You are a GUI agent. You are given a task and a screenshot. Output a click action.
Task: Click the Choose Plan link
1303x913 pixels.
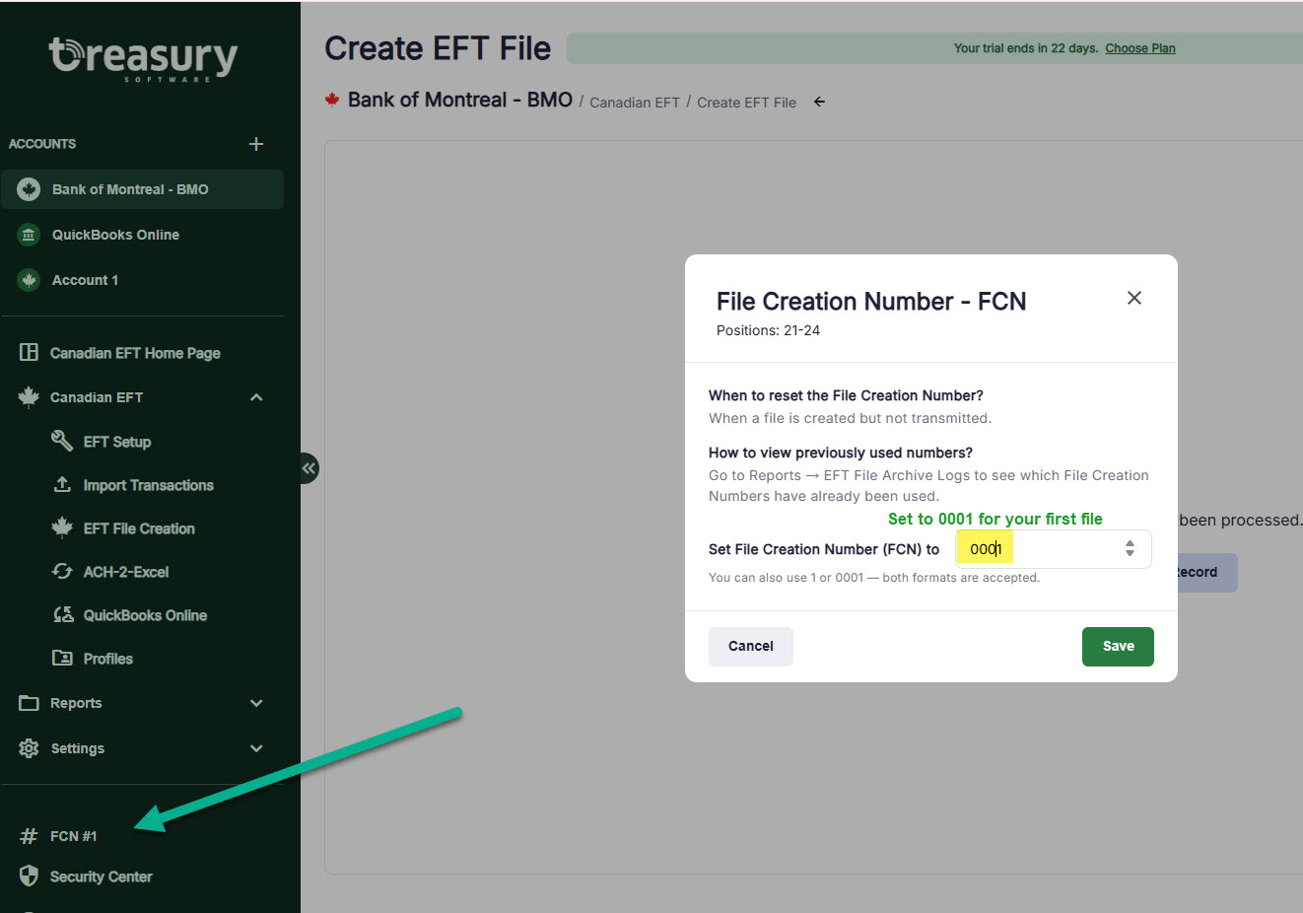pos(1140,48)
